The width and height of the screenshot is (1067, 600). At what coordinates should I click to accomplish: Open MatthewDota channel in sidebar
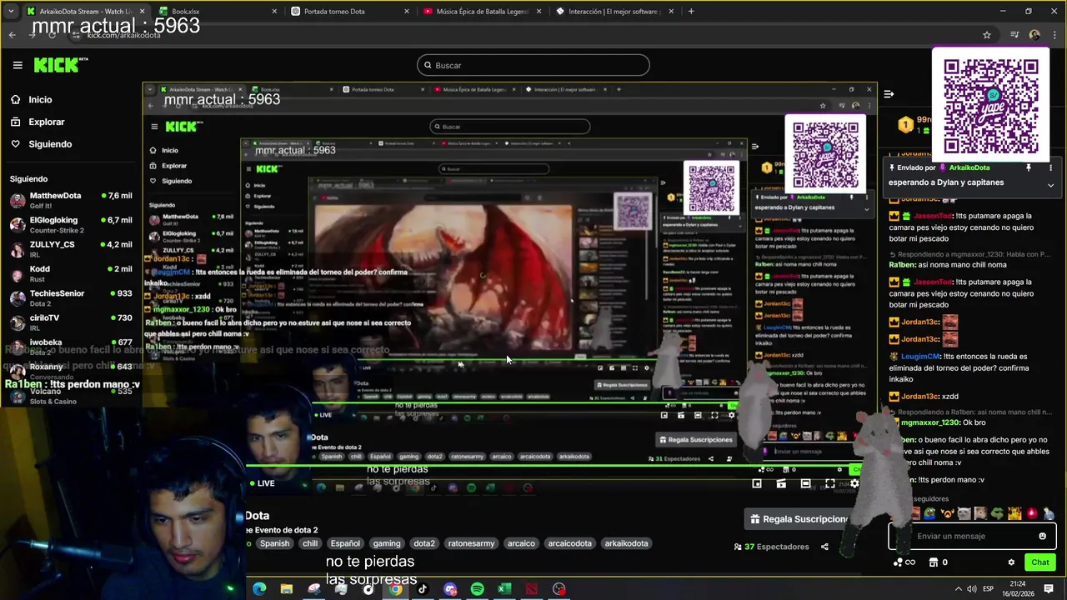click(71, 200)
